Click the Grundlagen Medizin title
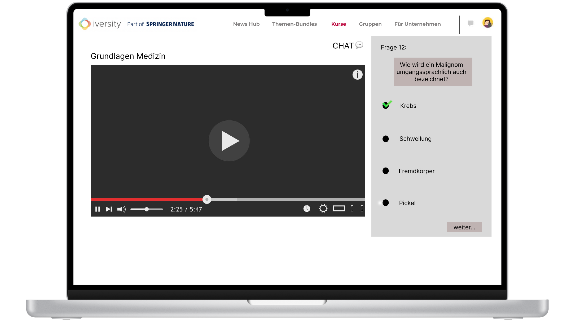580x325 pixels. [x=128, y=56]
